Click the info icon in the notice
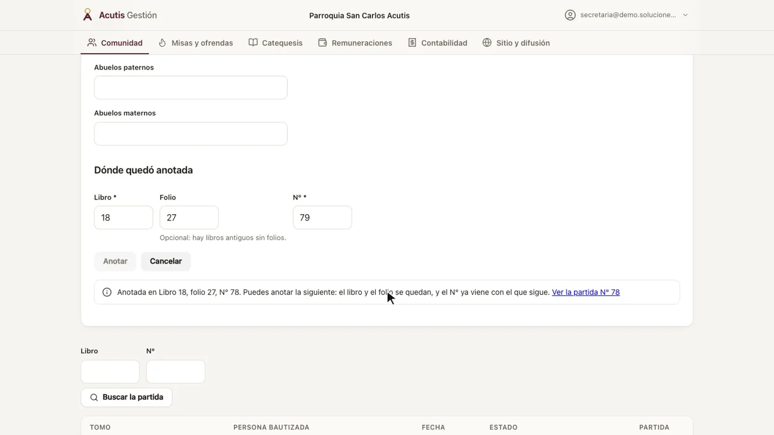Image resolution: width=774 pixels, height=435 pixels. tap(107, 292)
